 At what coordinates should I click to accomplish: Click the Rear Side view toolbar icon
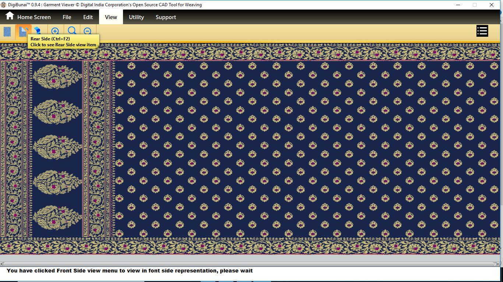(x=23, y=32)
